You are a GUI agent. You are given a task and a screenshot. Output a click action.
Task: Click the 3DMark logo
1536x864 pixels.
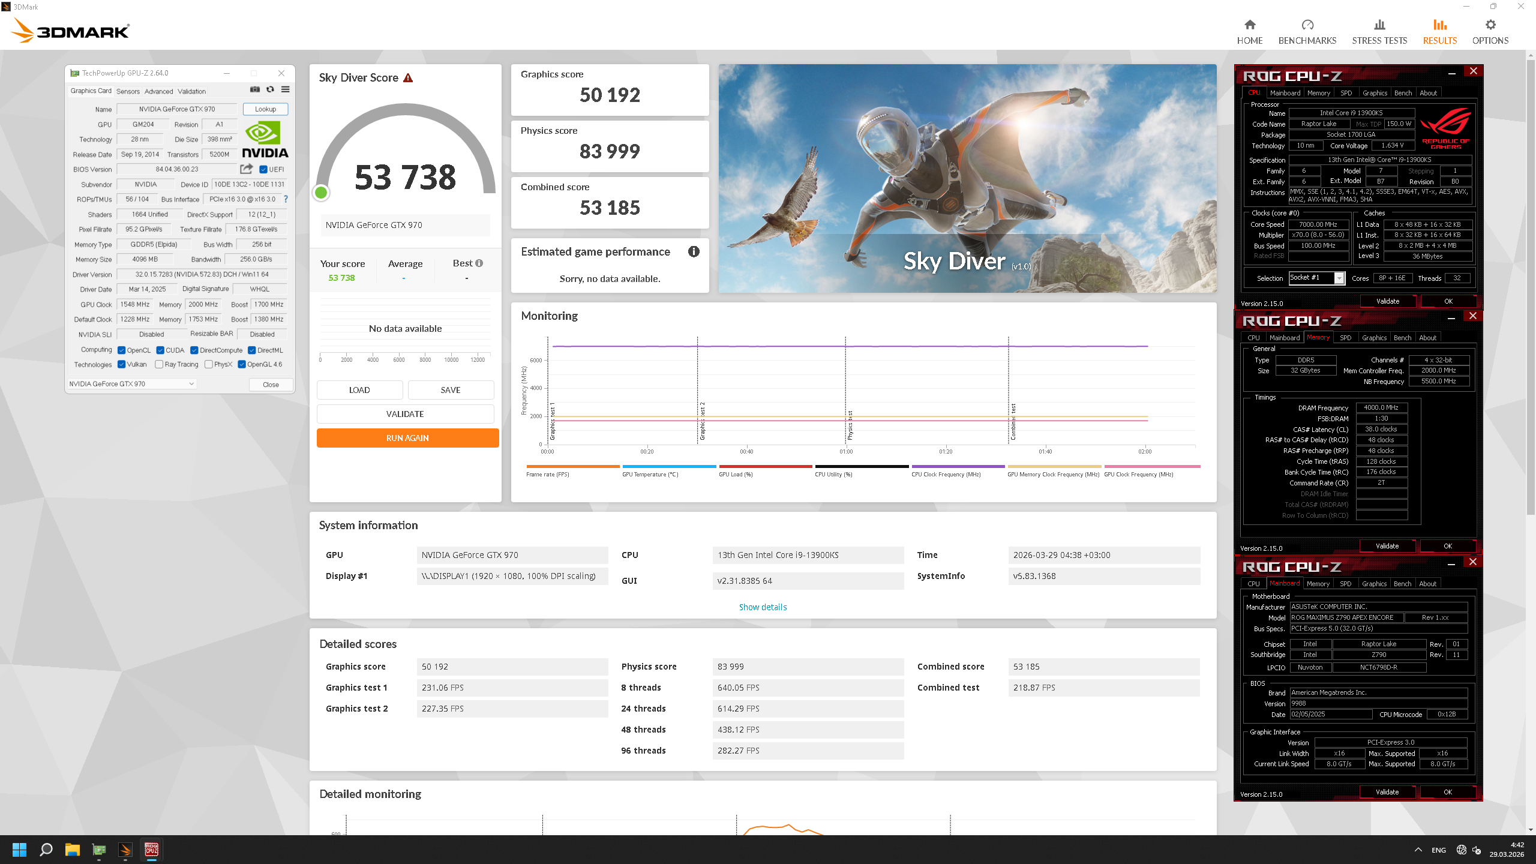71,30
